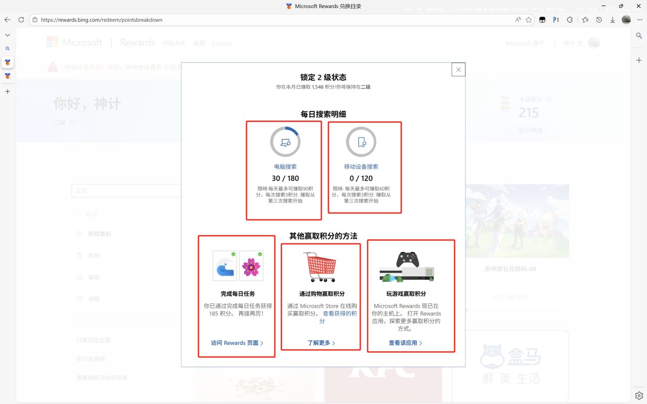The height and width of the screenshot is (404, 647).
Task: Click the PC search progress ring icon
Action: (285, 142)
